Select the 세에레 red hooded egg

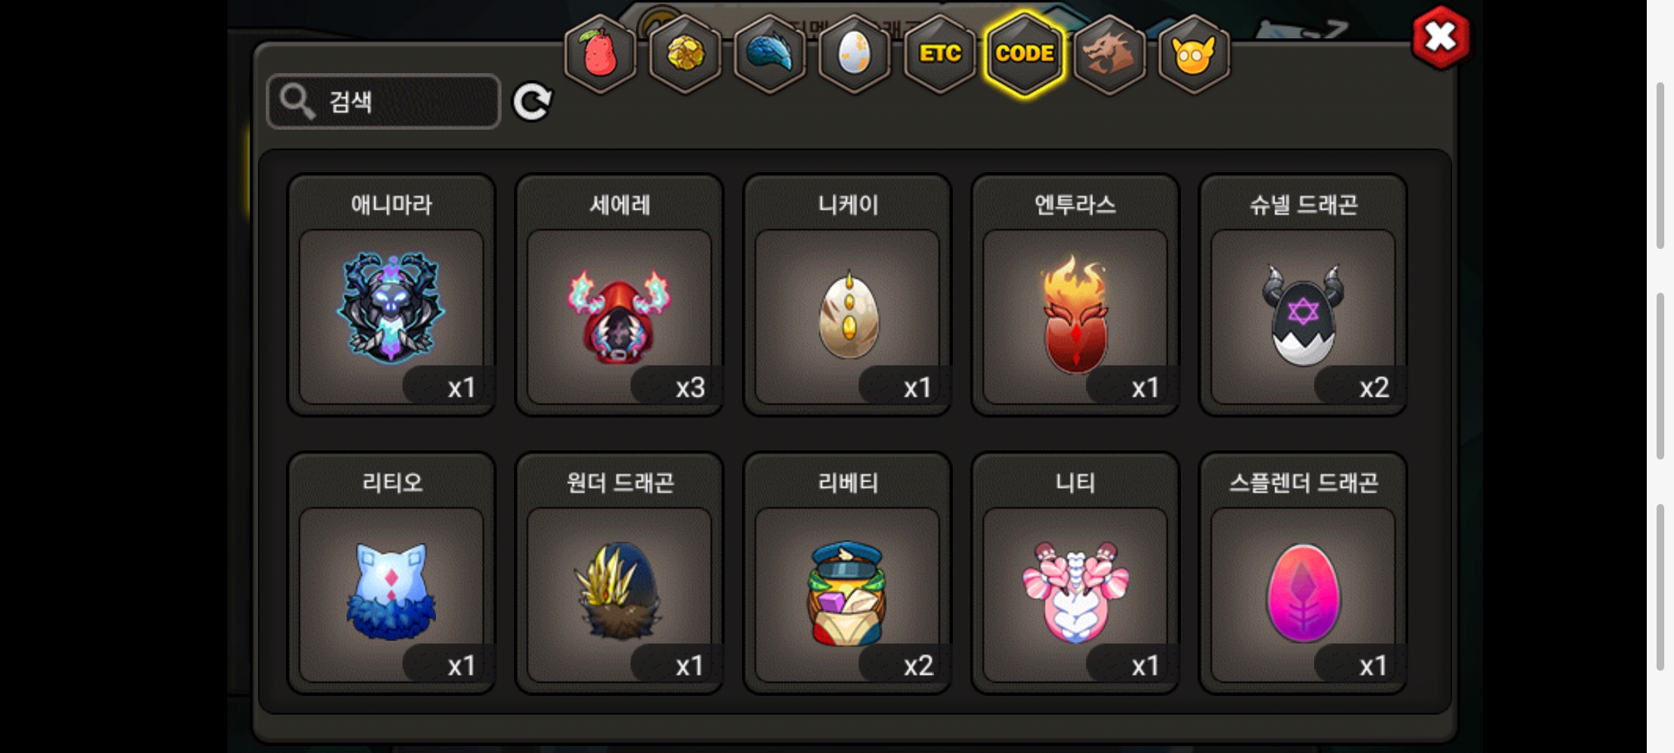click(x=619, y=295)
